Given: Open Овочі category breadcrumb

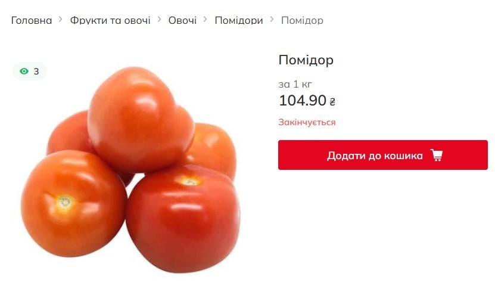Looking at the screenshot, I should (182, 20).
